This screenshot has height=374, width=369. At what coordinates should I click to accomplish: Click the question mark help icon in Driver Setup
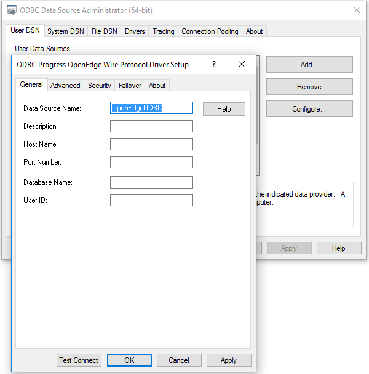tap(214, 64)
